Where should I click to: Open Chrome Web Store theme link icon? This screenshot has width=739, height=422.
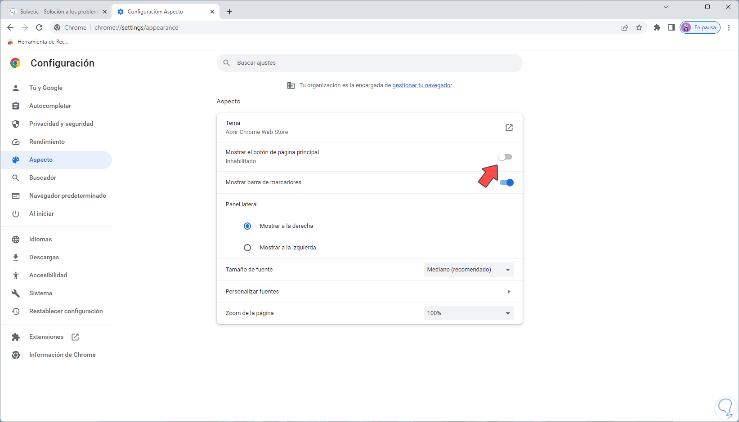point(509,128)
